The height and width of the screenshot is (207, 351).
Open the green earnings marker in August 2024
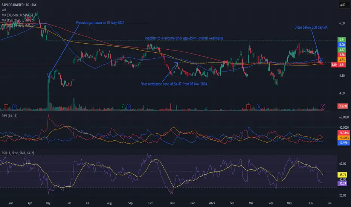123,107
